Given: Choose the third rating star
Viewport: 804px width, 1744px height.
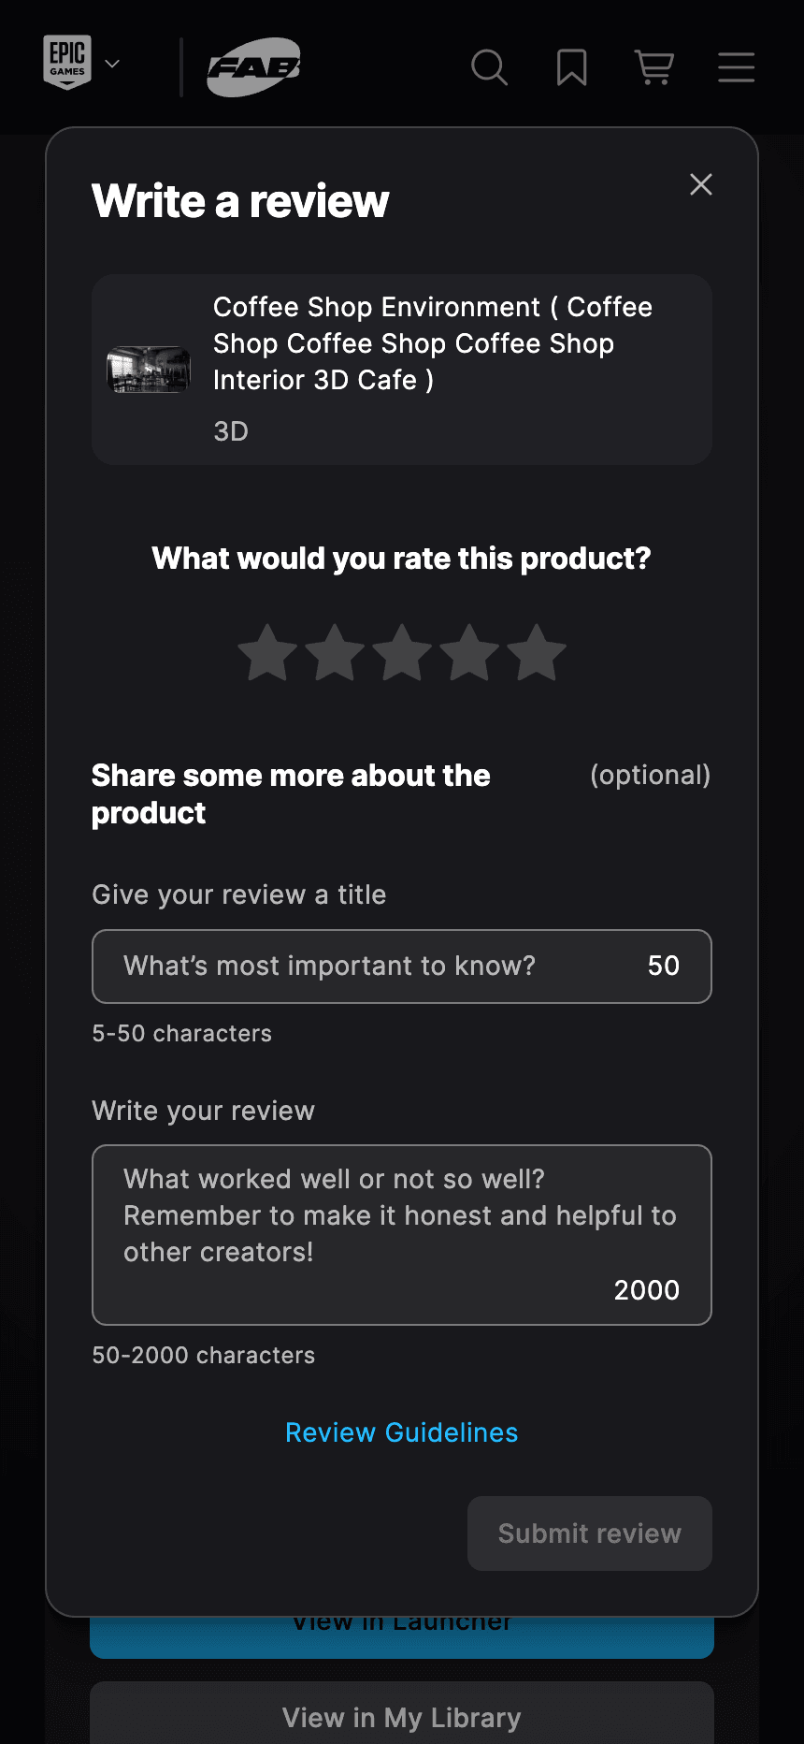Looking at the screenshot, I should [x=402, y=652].
